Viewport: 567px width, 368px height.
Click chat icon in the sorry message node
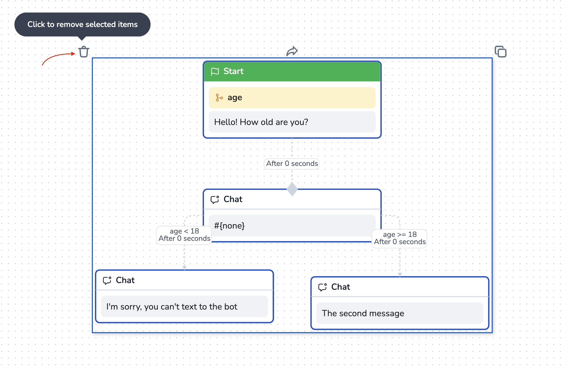107,280
